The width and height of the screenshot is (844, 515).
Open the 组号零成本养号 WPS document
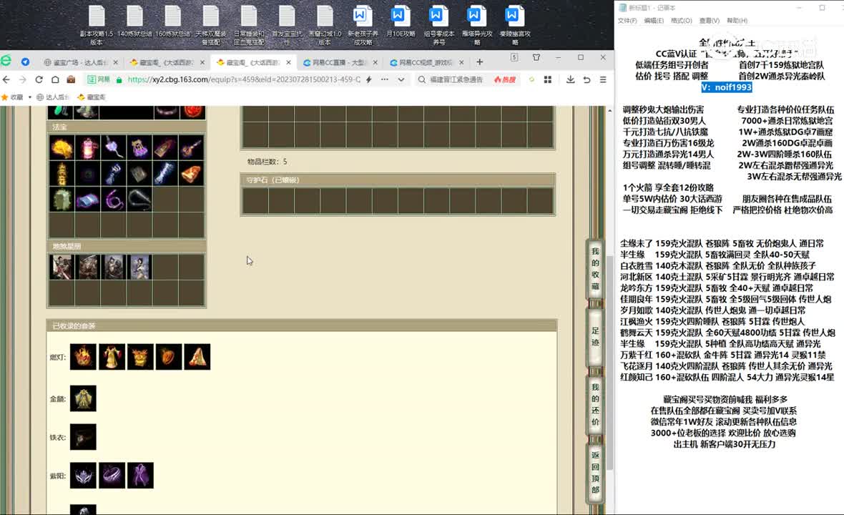coord(438,25)
